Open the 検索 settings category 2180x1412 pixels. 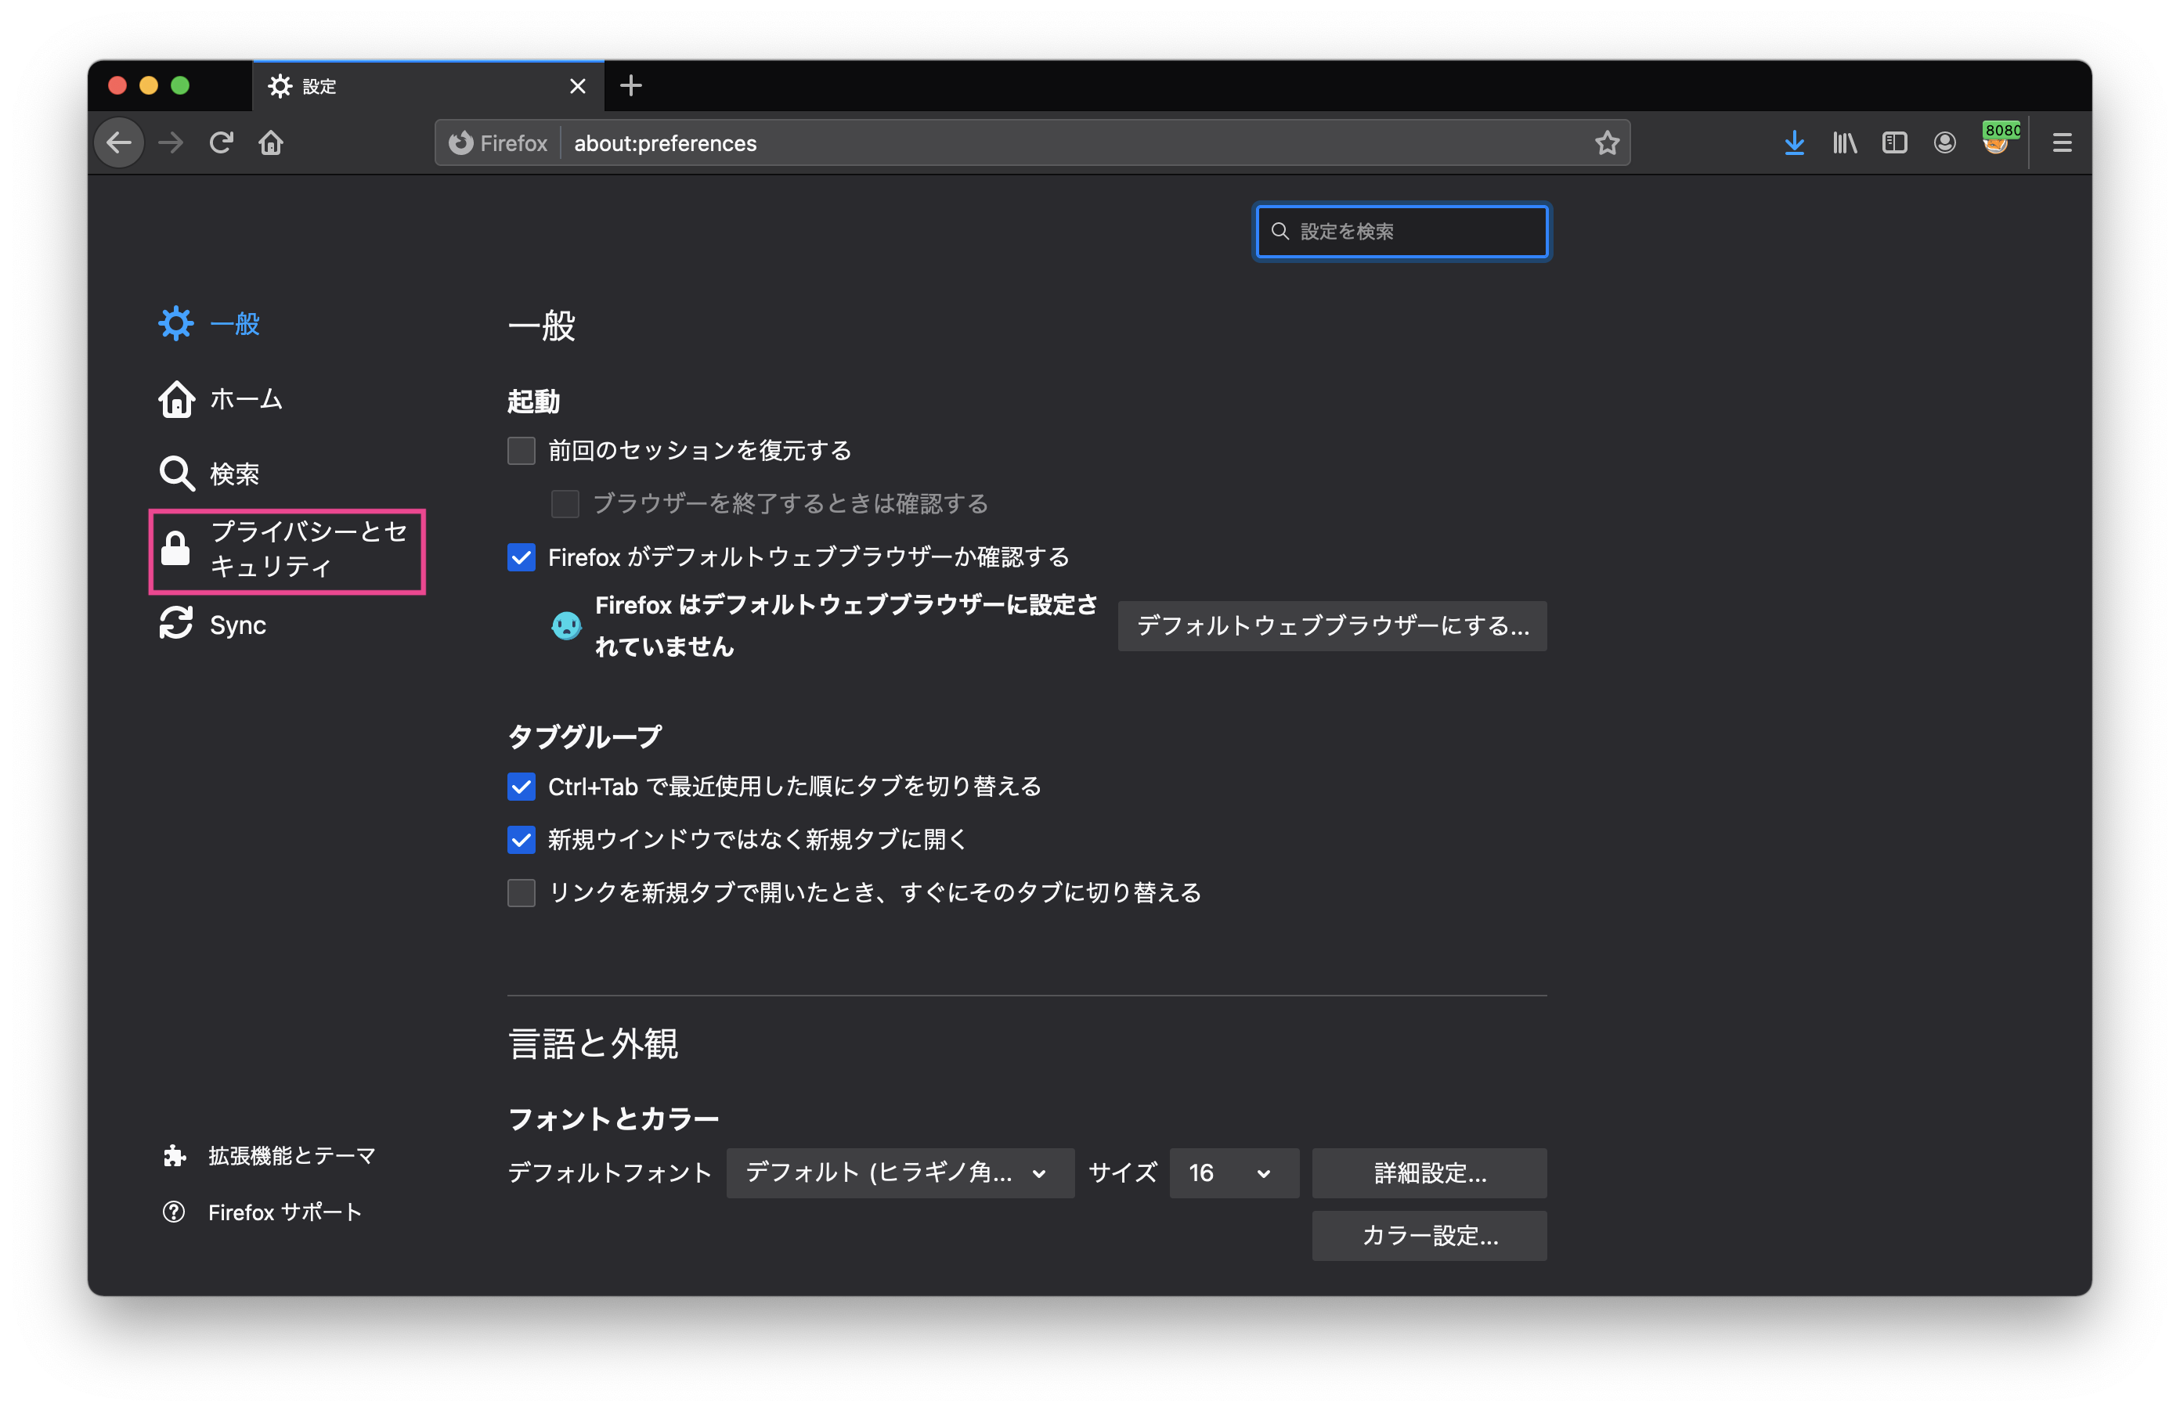(210, 474)
